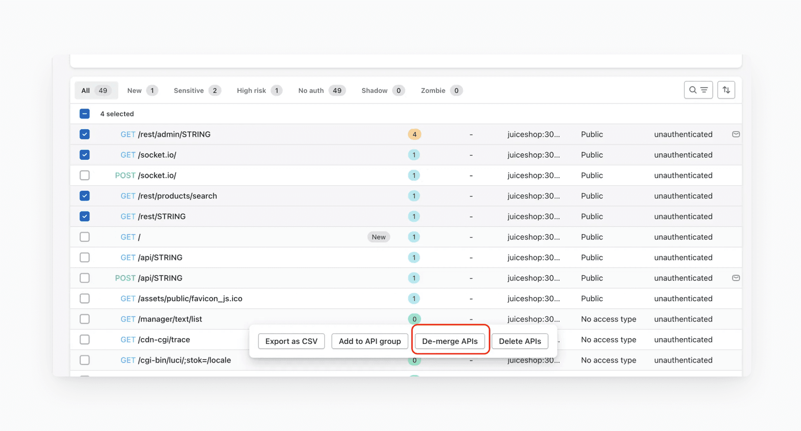Open POST /api/STRING endpoint
This screenshot has height=431, width=801.
click(x=149, y=278)
